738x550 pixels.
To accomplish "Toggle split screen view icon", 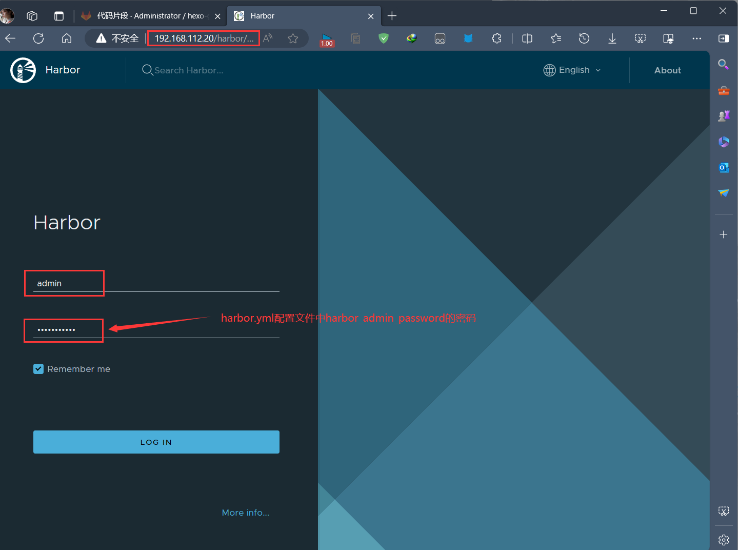I will point(527,38).
